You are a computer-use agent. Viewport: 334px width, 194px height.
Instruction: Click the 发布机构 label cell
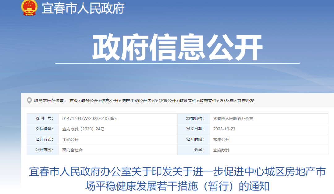[x=193, y=118]
